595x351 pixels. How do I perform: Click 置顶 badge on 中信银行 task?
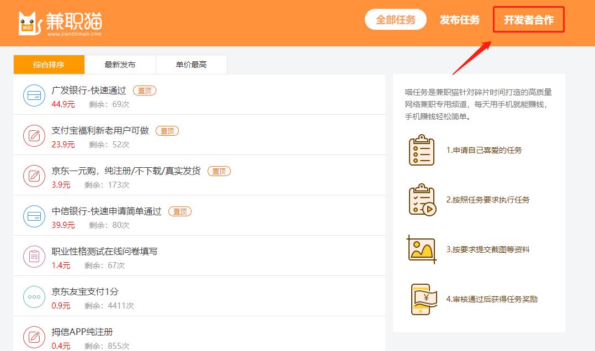click(180, 211)
